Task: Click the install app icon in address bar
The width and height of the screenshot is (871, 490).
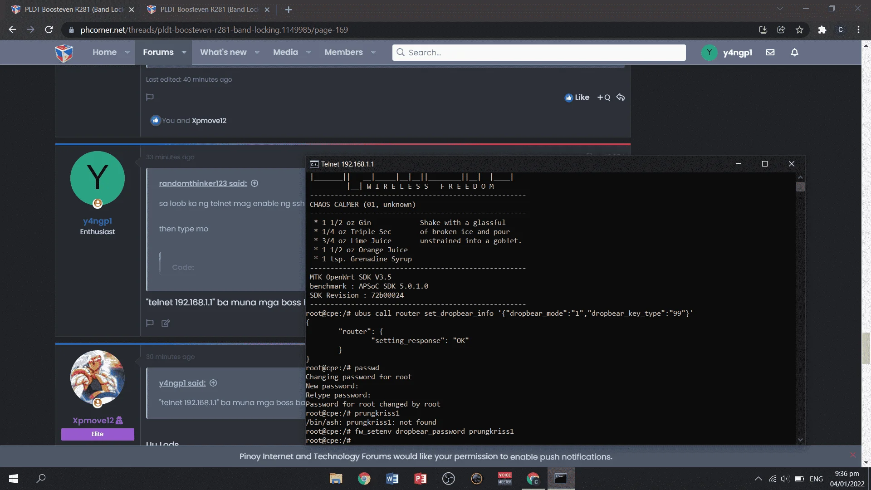Action: pos(763,30)
